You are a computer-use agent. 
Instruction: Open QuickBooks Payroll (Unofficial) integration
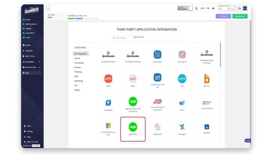point(207,56)
